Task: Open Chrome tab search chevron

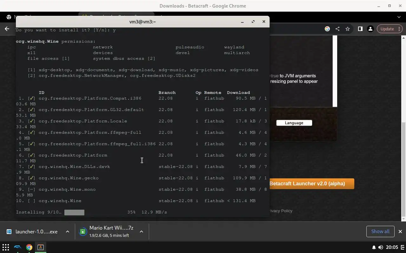Action: (x=399, y=17)
